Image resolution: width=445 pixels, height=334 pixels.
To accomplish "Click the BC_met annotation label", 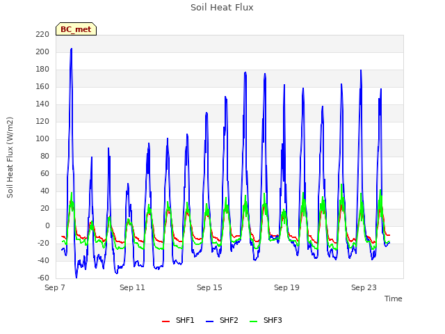I will tap(76, 29).
